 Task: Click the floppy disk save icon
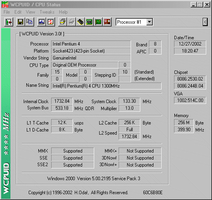point(21,22)
